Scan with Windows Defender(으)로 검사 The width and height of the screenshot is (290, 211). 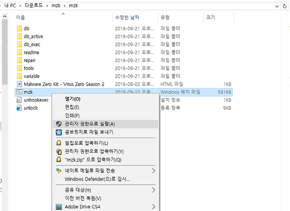[x=106, y=179]
